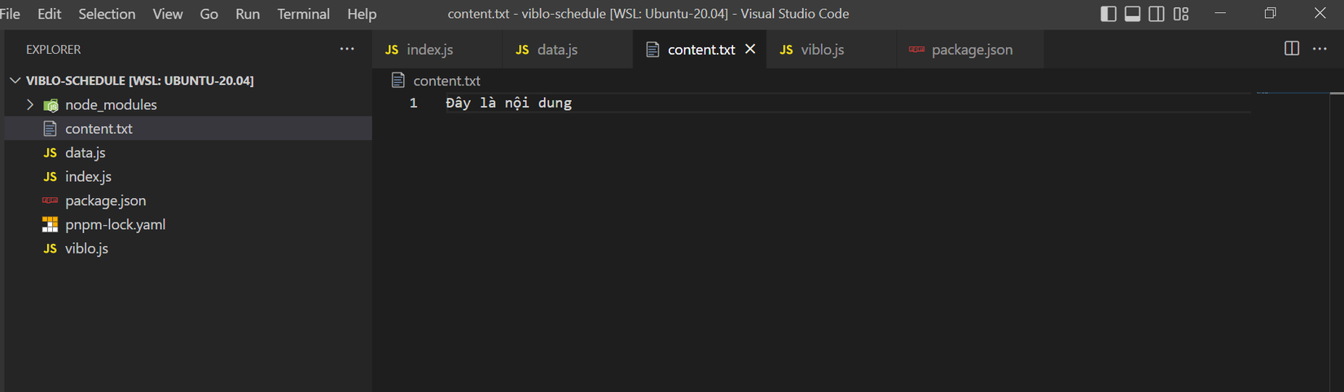Click the content.txt breadcrumb
1344x392 pixels.
[x=446, y=81]
